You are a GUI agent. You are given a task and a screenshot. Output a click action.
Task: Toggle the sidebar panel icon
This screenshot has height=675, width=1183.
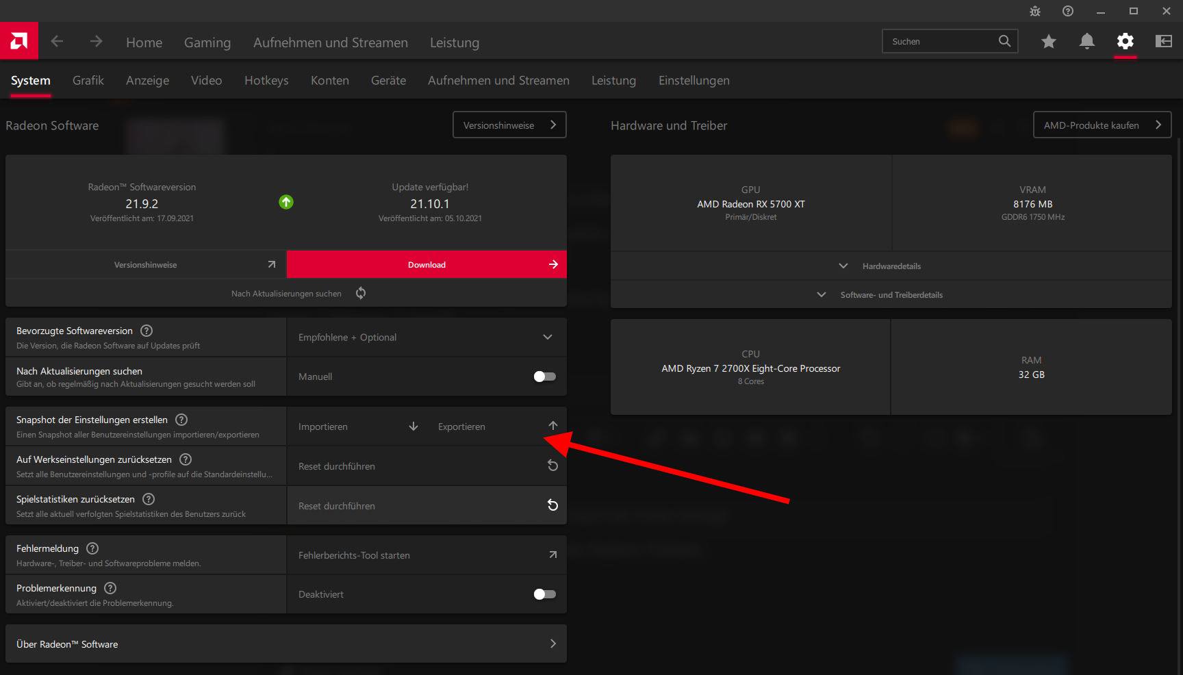coord(1164,42)
